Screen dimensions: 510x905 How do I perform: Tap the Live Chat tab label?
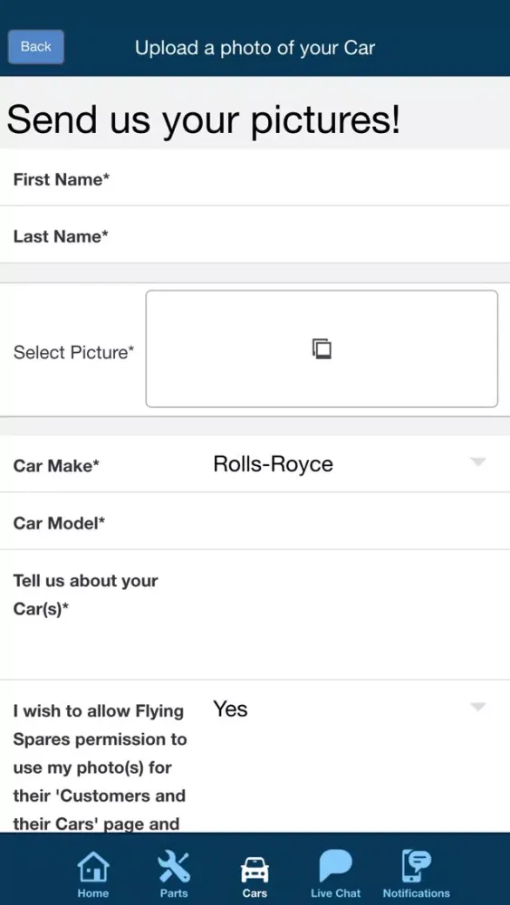coord(335,893)
